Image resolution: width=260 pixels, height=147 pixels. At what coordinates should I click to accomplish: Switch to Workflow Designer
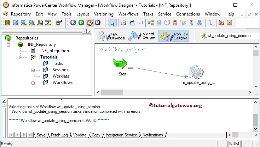[x=173, y=36]
